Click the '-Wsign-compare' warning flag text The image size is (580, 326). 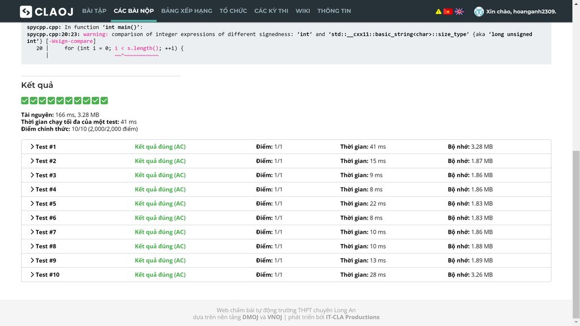tap(71, 41)
